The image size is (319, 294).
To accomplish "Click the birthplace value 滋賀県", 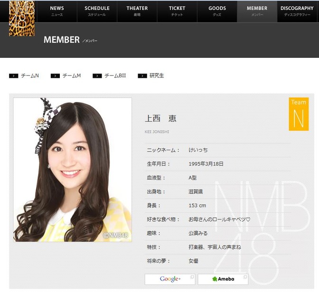I will [196, 192].
